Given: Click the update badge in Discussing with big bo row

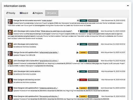Looking at the screenshot, I should [x=83, y=96].
